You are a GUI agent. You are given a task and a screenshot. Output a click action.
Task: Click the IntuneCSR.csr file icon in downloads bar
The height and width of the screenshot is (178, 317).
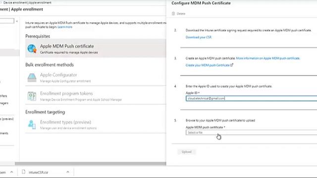[24, 172]
